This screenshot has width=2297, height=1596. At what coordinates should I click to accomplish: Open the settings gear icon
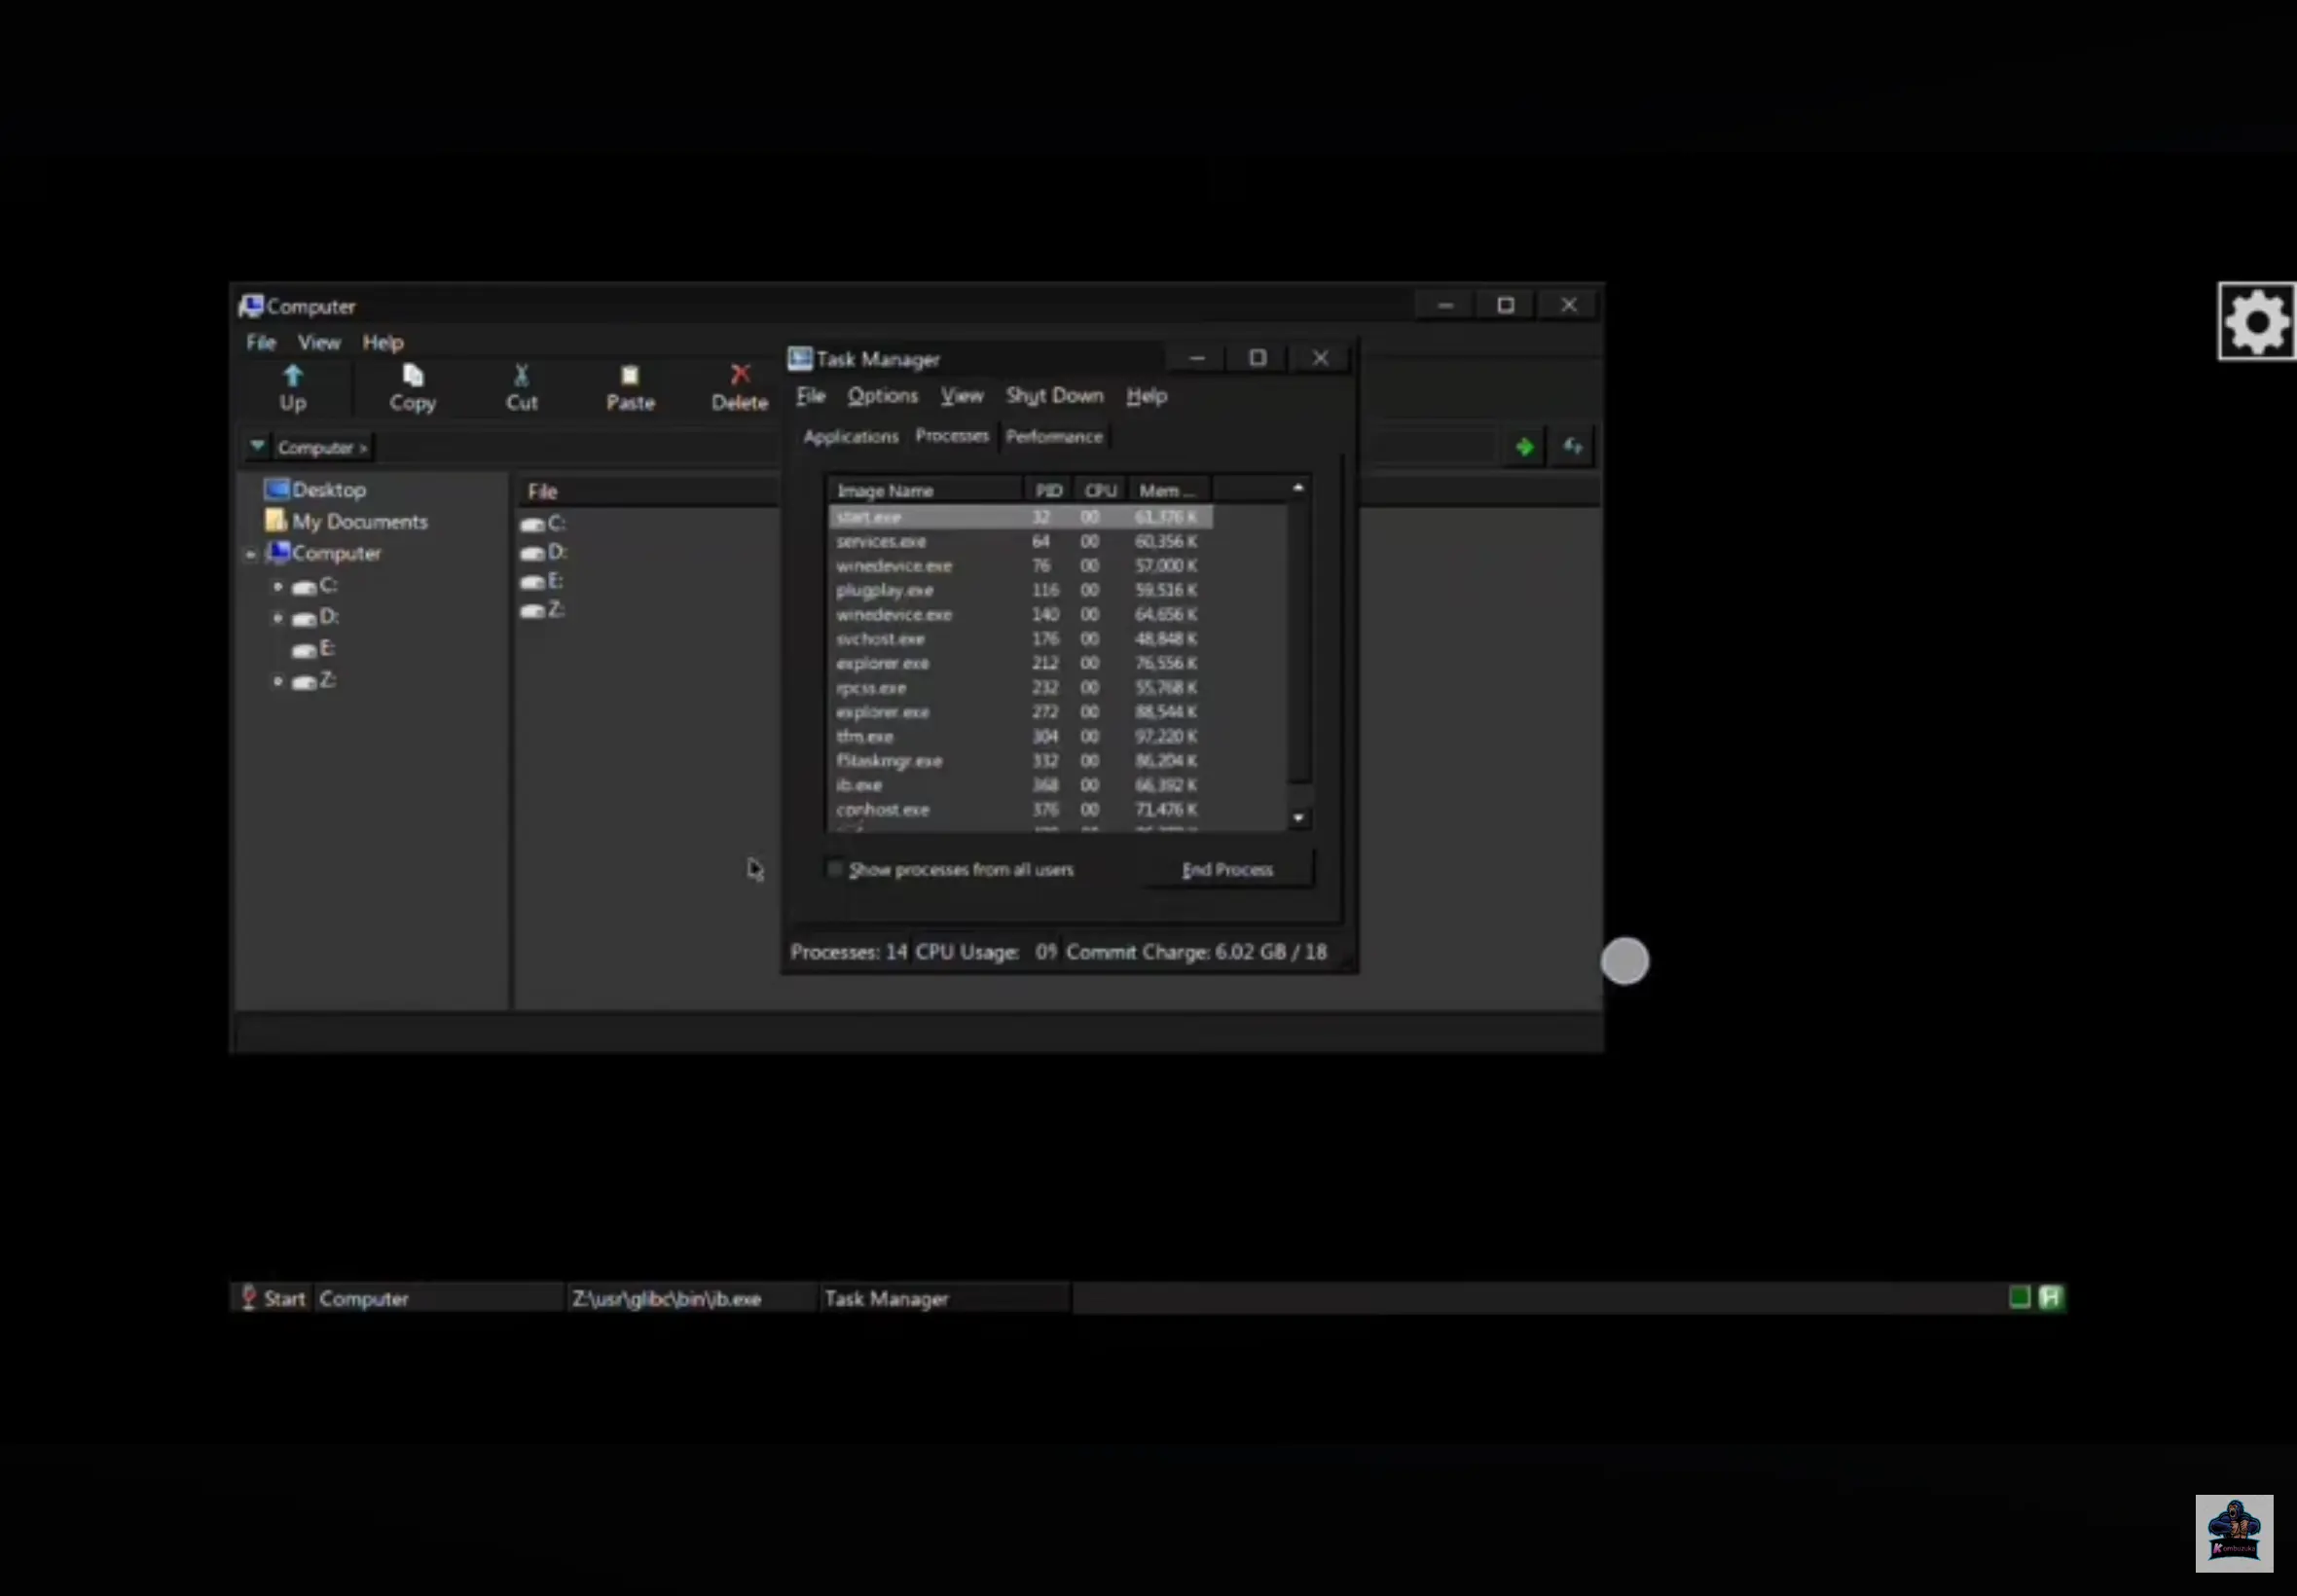coord(2257,322)
